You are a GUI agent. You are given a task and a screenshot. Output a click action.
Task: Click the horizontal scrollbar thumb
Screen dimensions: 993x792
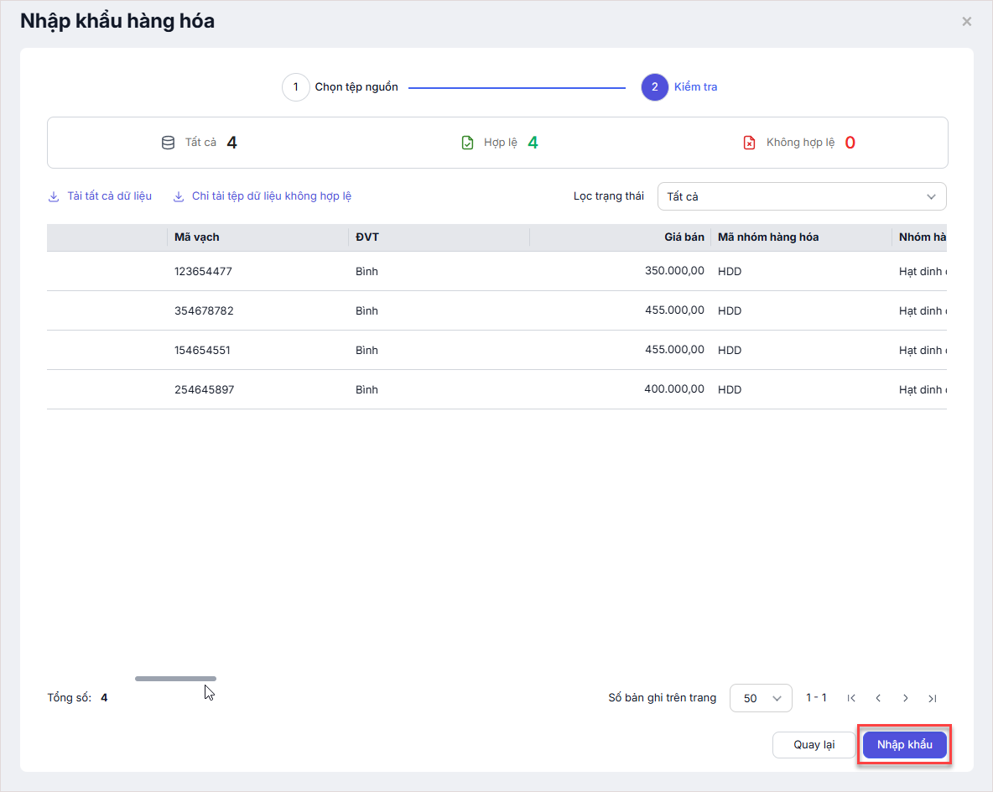pyautogui.click(x=175, y=679)
